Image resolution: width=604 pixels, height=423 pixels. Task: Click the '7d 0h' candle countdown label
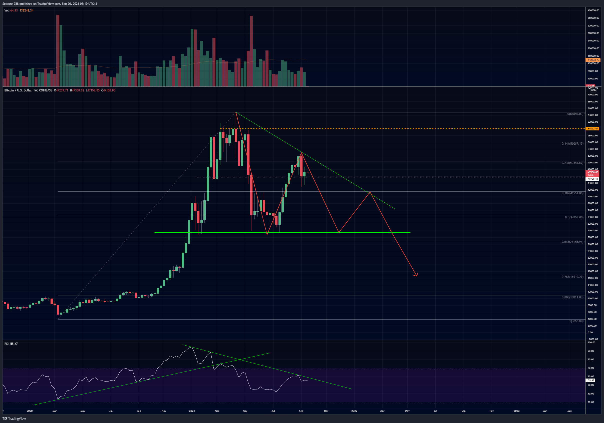[x=591, y=175]
